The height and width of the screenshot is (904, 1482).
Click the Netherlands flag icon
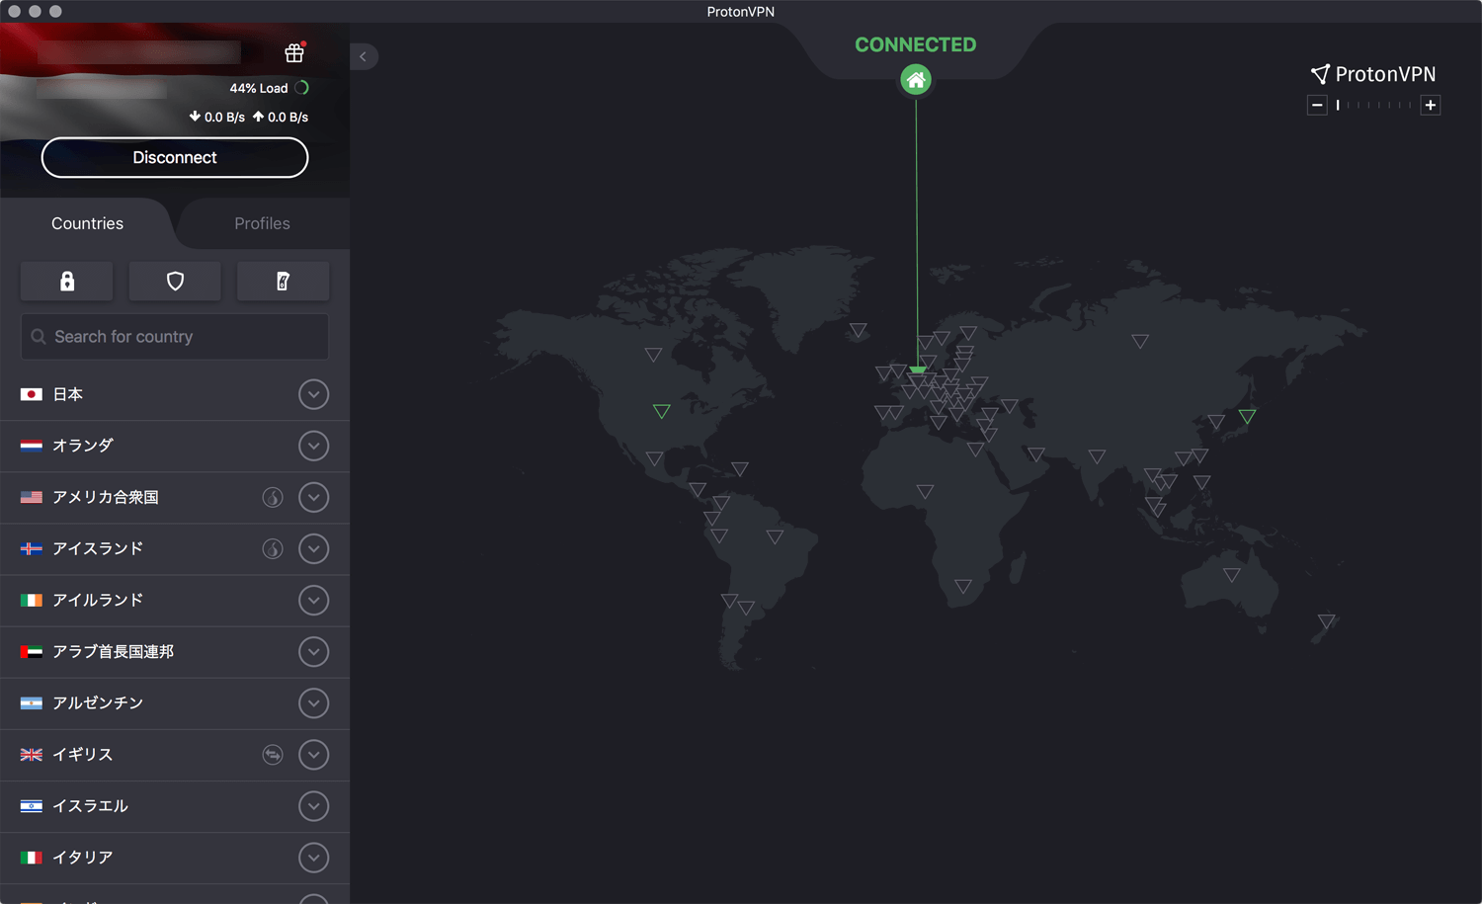pyautogui.click(x=32, y=446)
